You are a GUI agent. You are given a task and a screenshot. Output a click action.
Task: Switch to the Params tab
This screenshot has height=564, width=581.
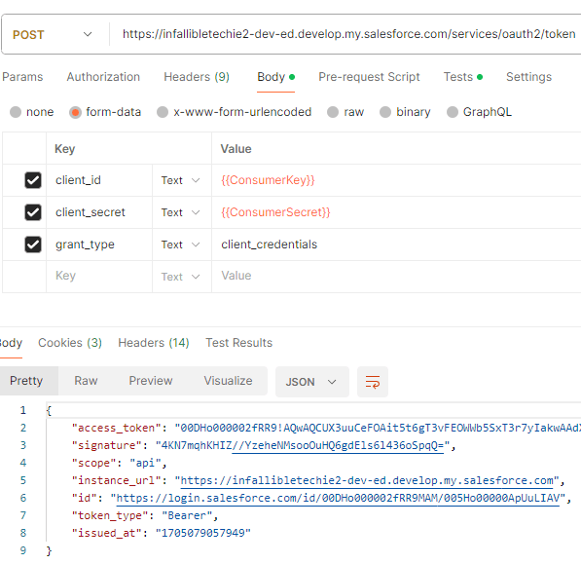(x=22, y=77)
